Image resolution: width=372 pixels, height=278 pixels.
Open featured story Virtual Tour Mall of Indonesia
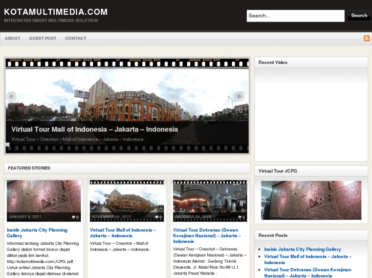tap(123, 233)
